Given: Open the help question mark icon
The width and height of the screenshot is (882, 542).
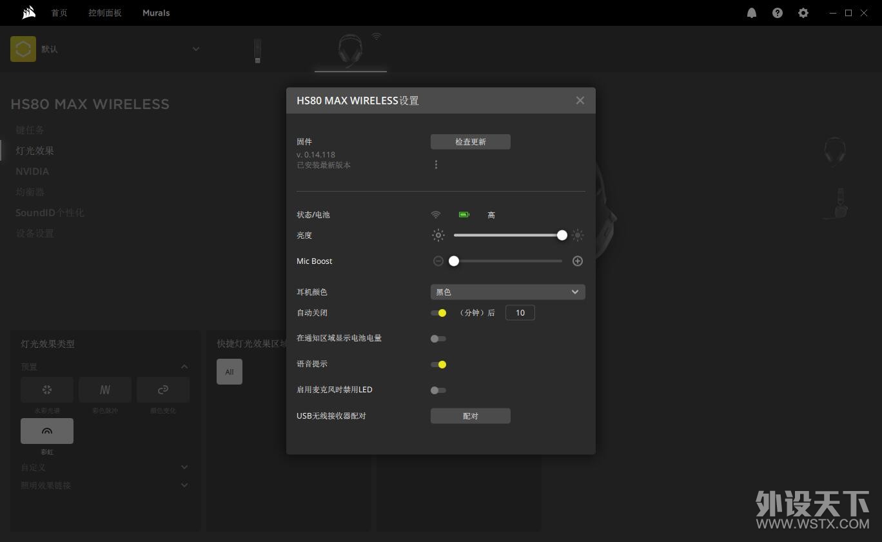Looking at the screenshot, I should pyautogui.click(x=778, y=13).
